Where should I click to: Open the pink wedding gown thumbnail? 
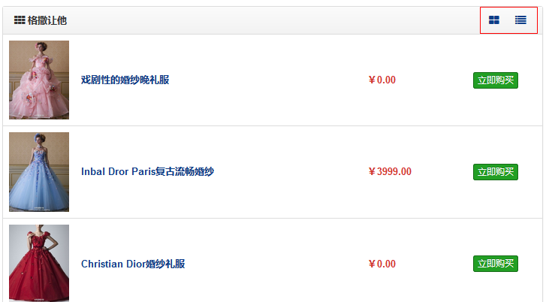coord(39,80)
